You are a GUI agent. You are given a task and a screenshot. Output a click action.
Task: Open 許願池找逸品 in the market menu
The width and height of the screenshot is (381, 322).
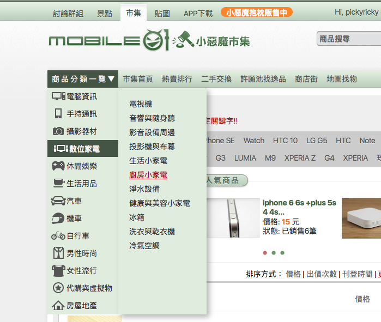point(263,79)
